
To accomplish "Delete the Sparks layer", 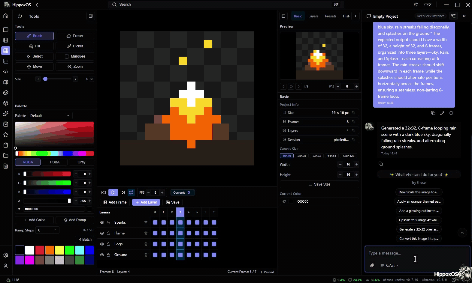I will tap(146, 222).
